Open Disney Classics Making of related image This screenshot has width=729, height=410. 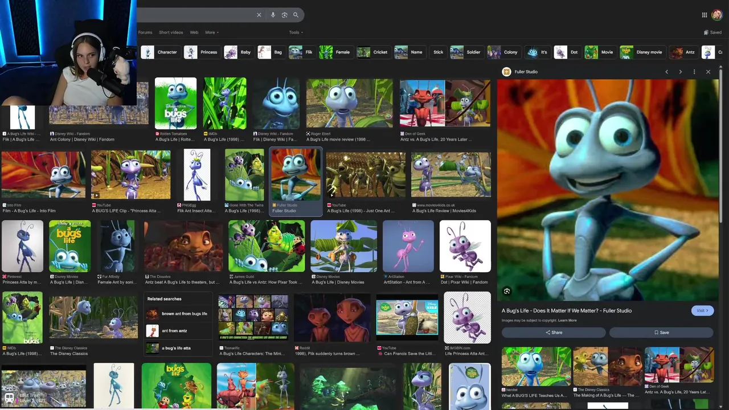click(607, 366)
